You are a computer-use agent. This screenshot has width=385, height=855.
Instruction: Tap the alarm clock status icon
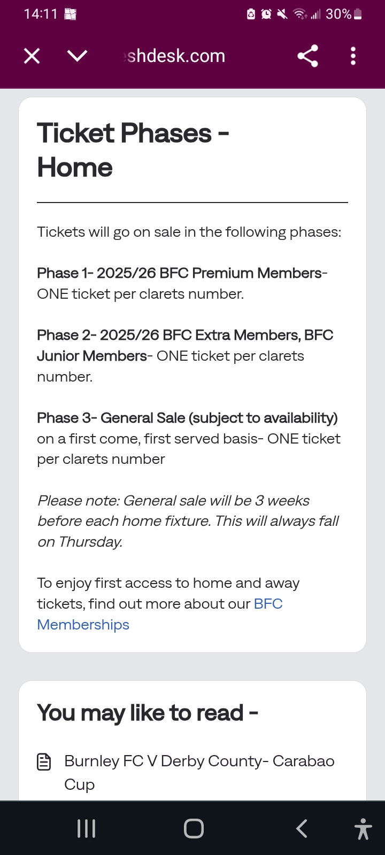pyautogui.click(x=266, y=14)
